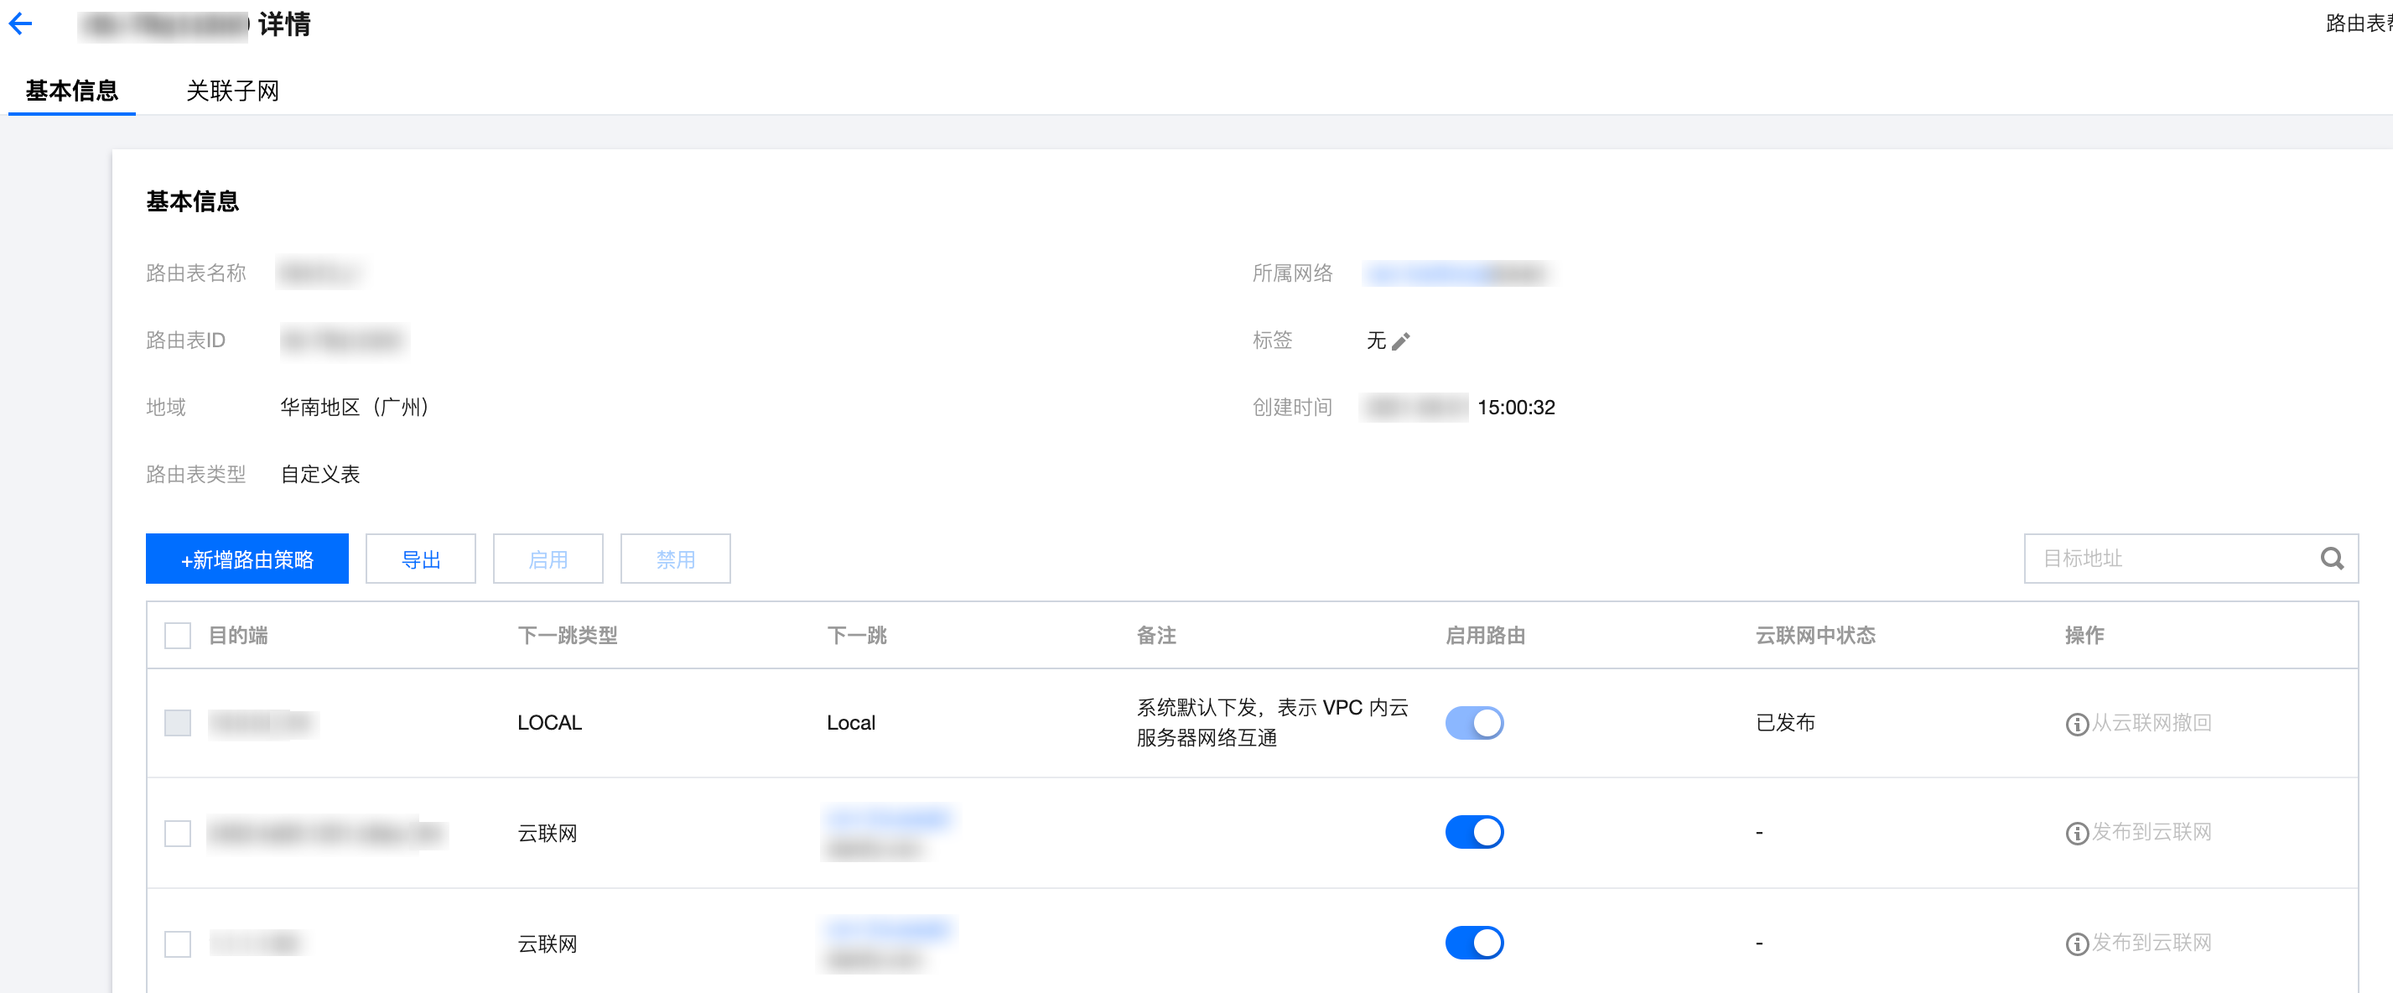Screen dimensions: 2393x993
Task: Click the pencil icon next to 标签
Action: pos(1400,342)
